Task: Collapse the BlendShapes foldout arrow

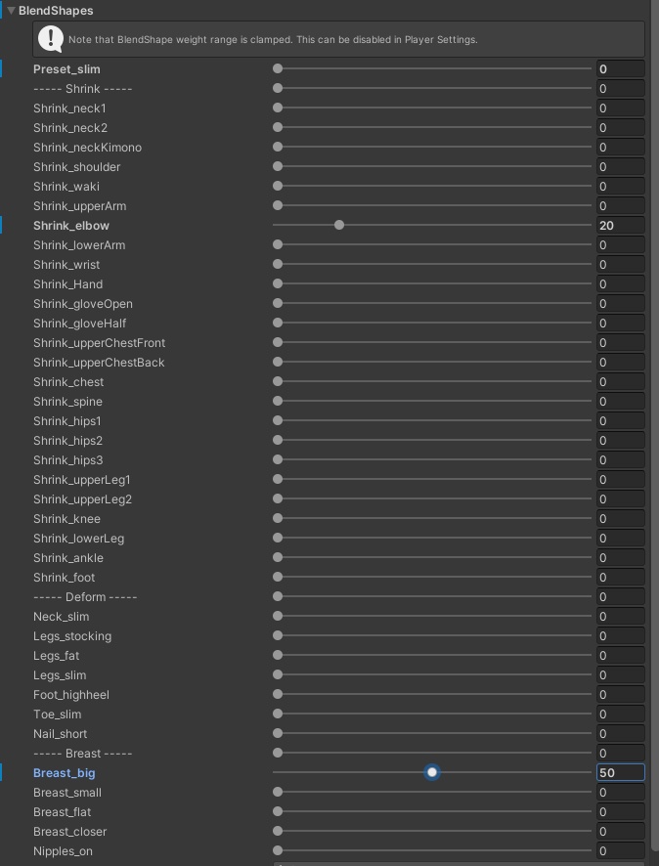Action: (x=11, y=11)
